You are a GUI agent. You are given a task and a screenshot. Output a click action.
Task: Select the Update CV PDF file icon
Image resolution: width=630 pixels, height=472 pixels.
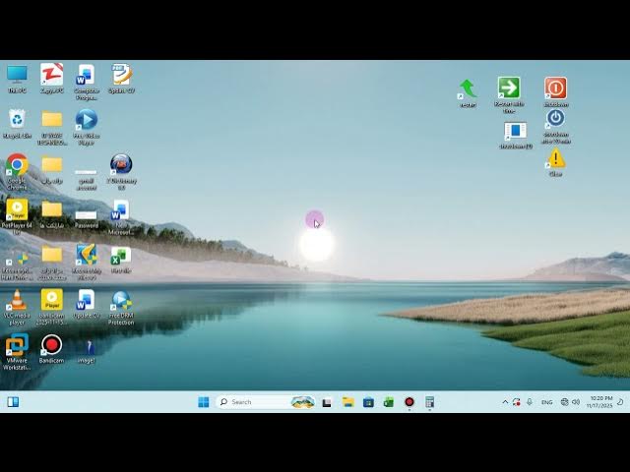[x=121, y=79]
